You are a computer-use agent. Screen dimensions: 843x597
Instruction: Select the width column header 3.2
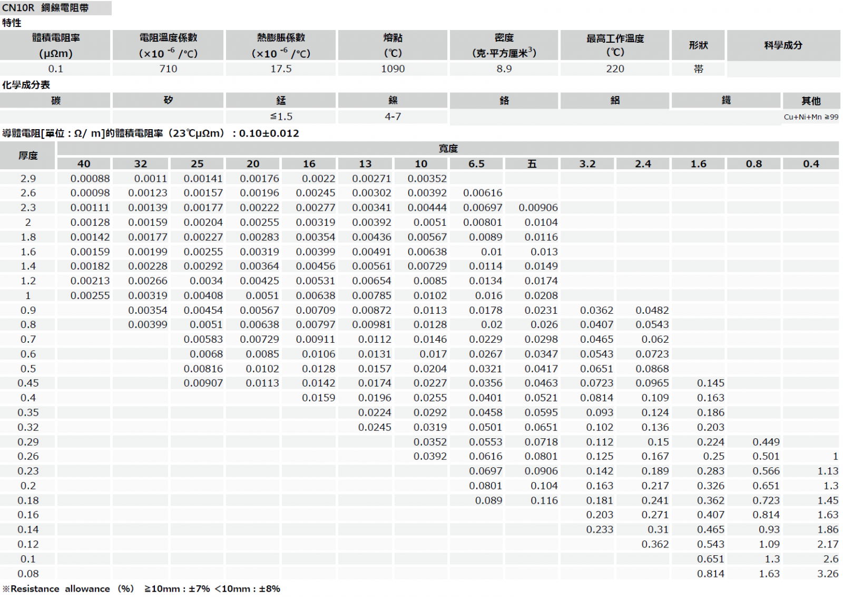tap(587, 163)
